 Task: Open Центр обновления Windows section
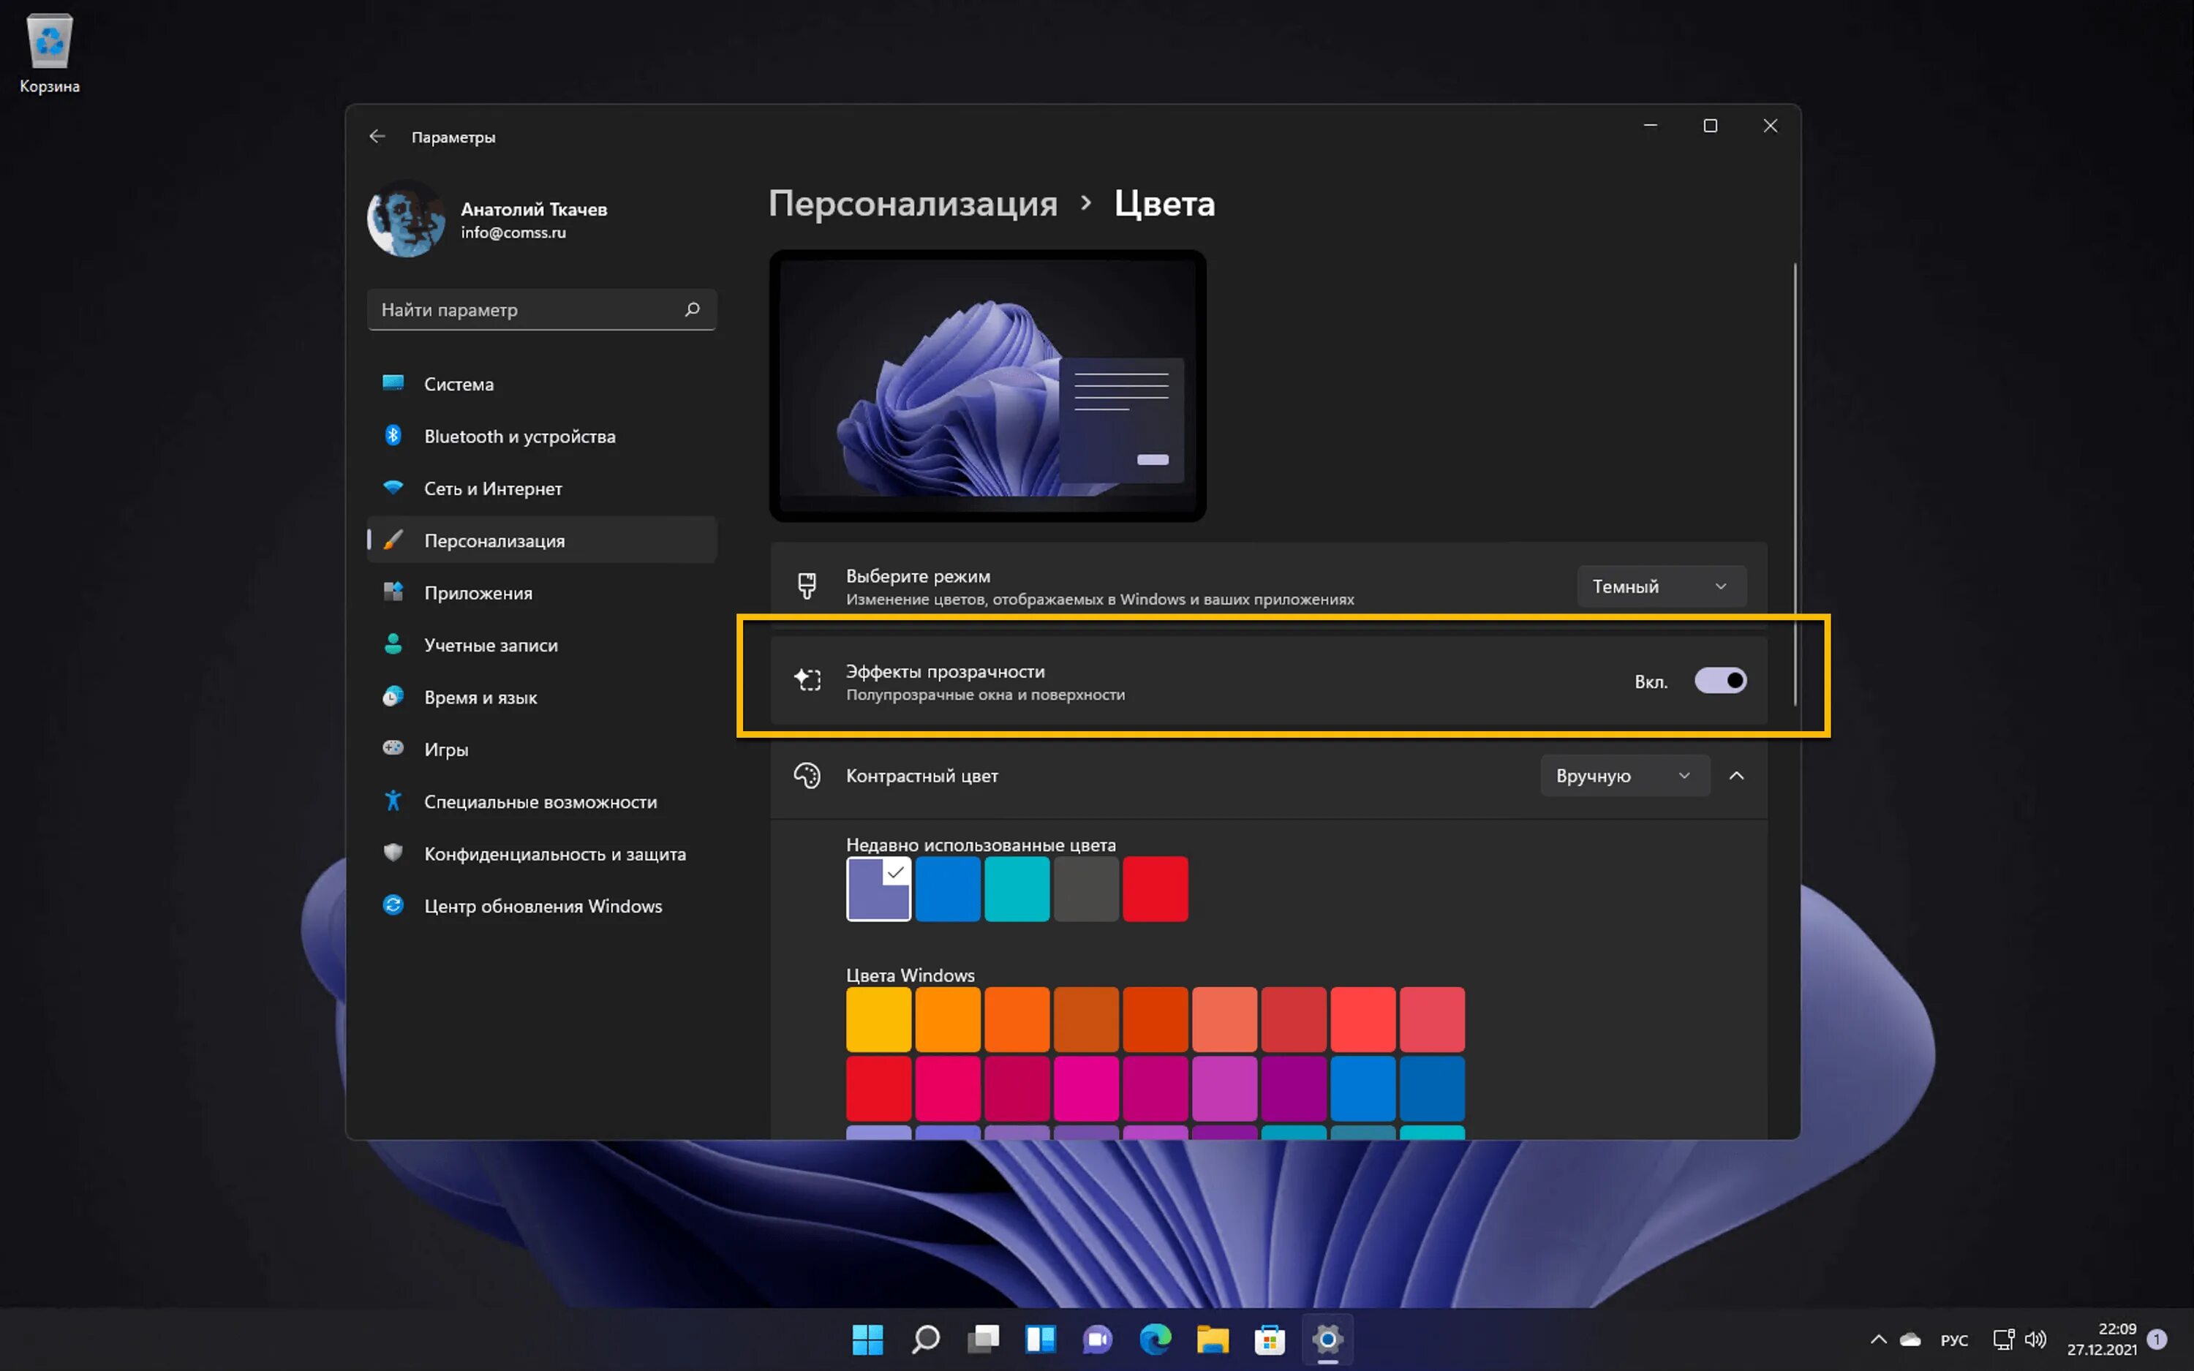point(542,906)
